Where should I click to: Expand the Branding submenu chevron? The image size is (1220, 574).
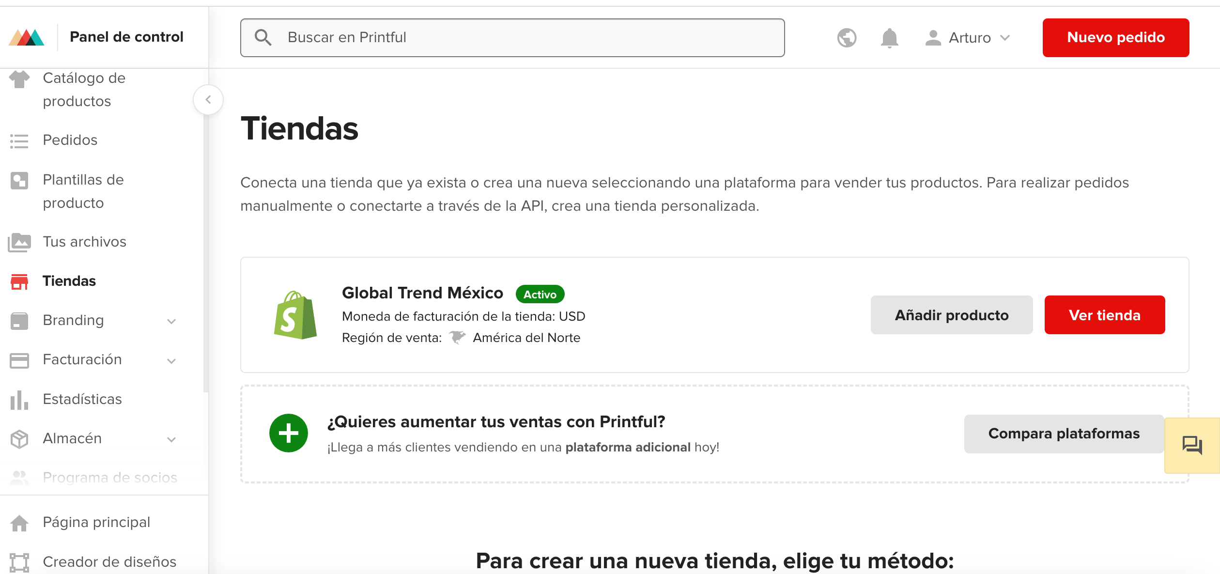coord(171,321)
